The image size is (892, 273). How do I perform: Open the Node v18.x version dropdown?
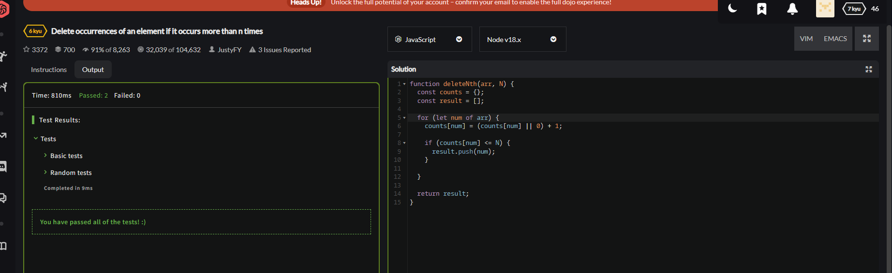[x=522, y=40]
